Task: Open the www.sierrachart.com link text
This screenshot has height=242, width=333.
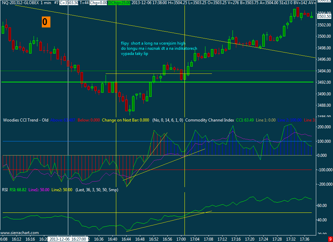Action: tap(20, 233)
